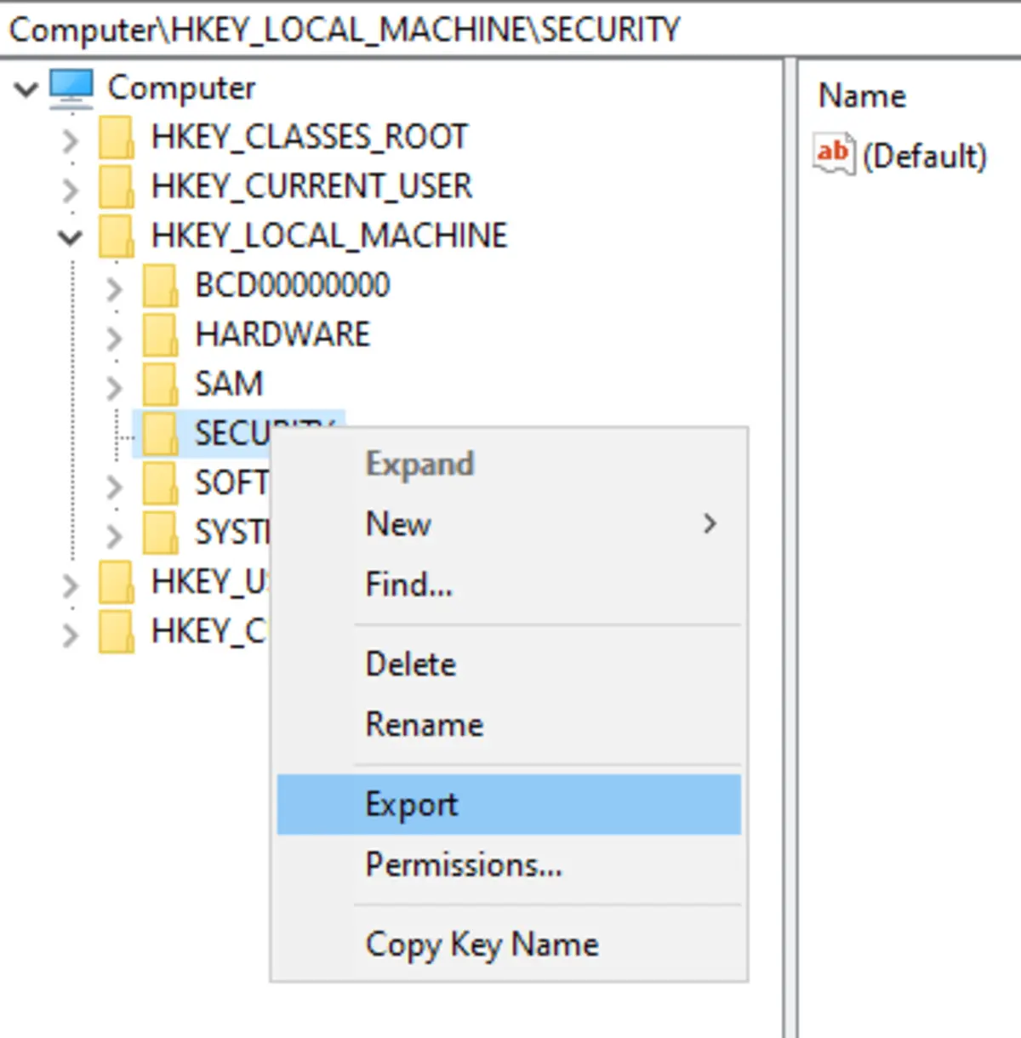
Task: Expand the HKEY_CURRENT_USER chevron
Action: 71,189
